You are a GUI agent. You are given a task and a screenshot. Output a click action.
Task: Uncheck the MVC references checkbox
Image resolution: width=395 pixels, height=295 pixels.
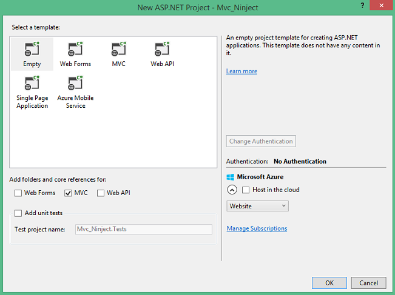68,193
